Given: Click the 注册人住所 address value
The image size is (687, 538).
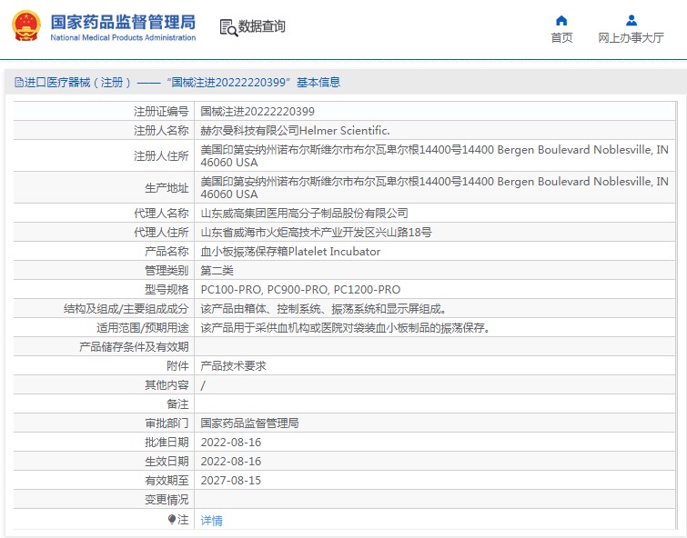Looking at the screenshot, I should pos(435,155).
